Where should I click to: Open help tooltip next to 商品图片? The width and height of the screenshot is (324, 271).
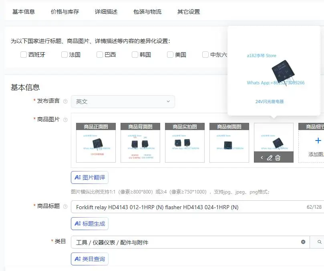pyautogui.click(x=65, y=120)
